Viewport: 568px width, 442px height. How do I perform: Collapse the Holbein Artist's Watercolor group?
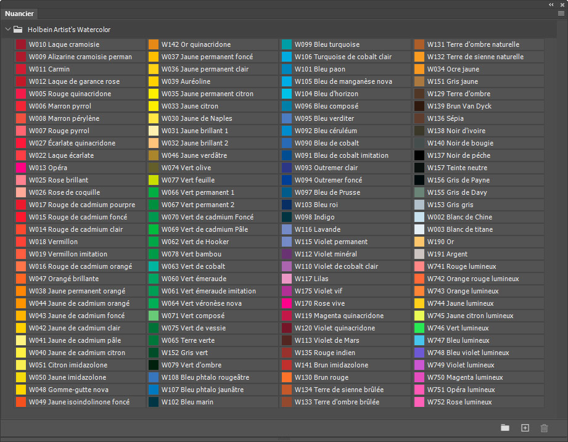point(7,29)
